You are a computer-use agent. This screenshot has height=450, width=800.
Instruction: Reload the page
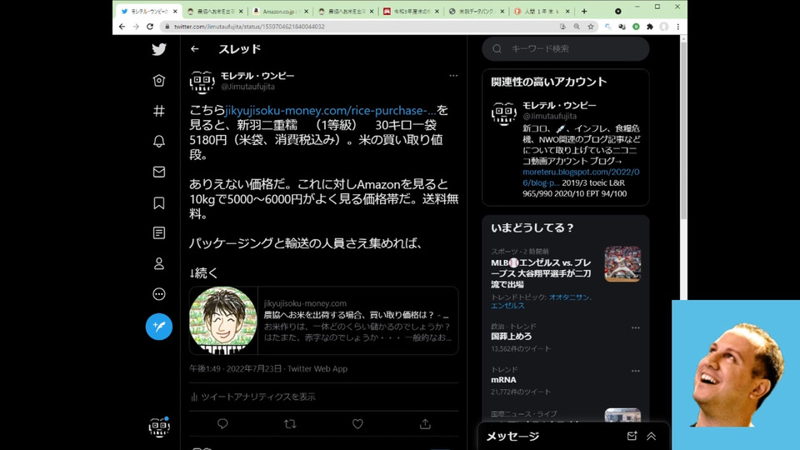click(150, 27)
